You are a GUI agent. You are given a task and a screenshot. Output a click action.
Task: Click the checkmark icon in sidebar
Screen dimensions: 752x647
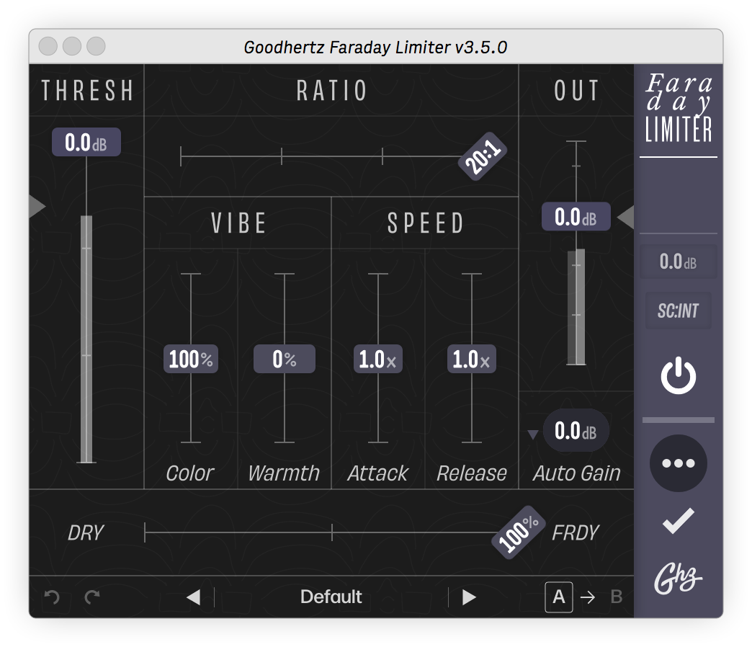[678, 520]
